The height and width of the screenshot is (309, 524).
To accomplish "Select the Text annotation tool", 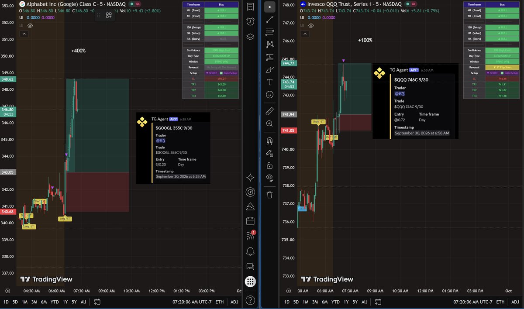I will coord(269,82).
